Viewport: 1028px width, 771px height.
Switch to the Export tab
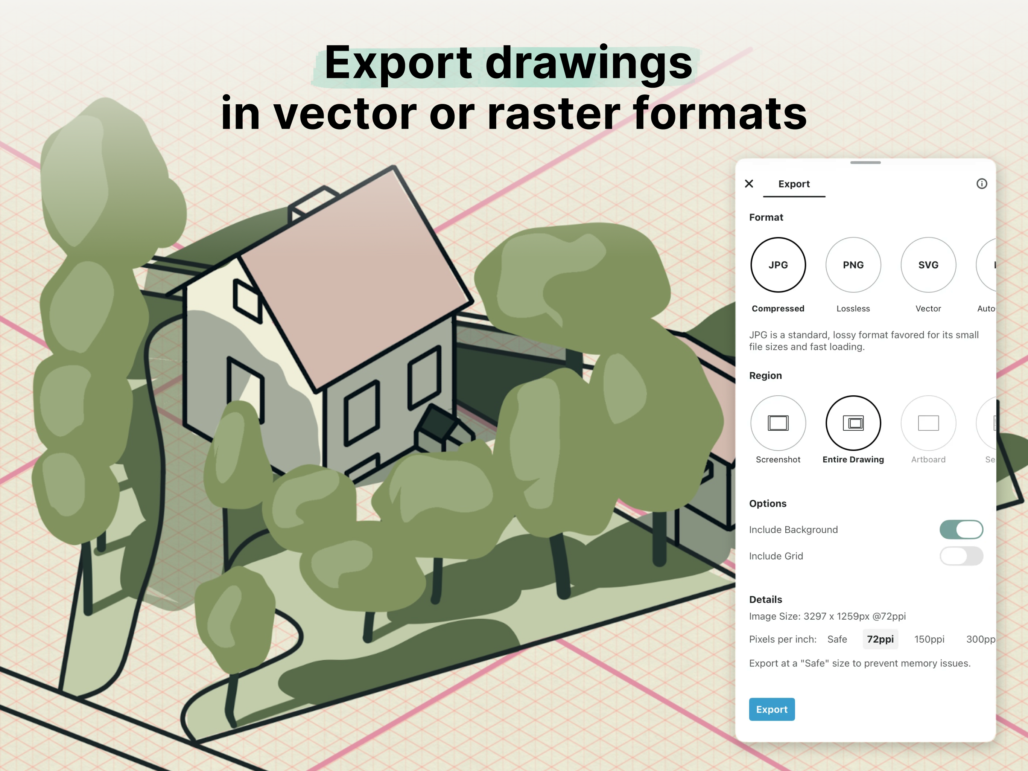click(794, 184)
